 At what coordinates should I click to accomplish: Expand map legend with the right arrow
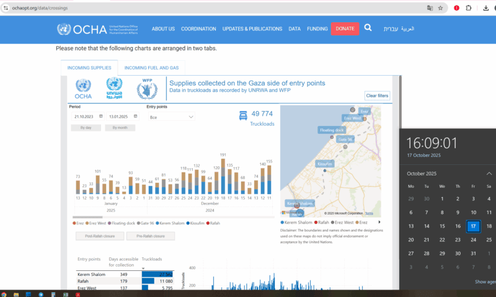379,222
